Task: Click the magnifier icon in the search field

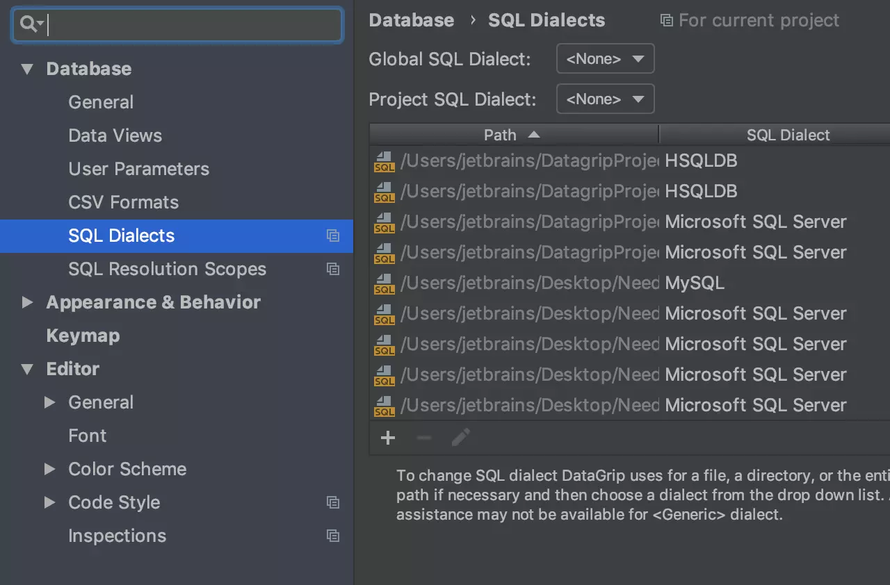Action: (30, 25)
